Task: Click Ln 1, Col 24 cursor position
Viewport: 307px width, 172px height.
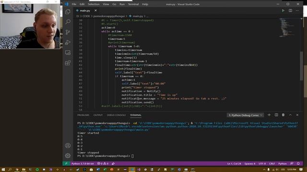Action: click(234, 163)
